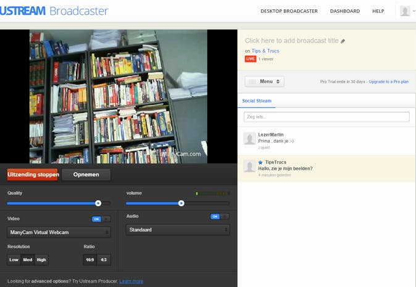Open the user avatar account menu
The image size is (416, 287).
tap(406, 11)
